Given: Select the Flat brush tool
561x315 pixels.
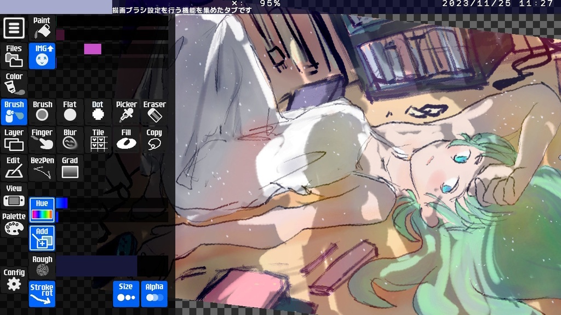Looking at the screenshot, I should (70, 112).
